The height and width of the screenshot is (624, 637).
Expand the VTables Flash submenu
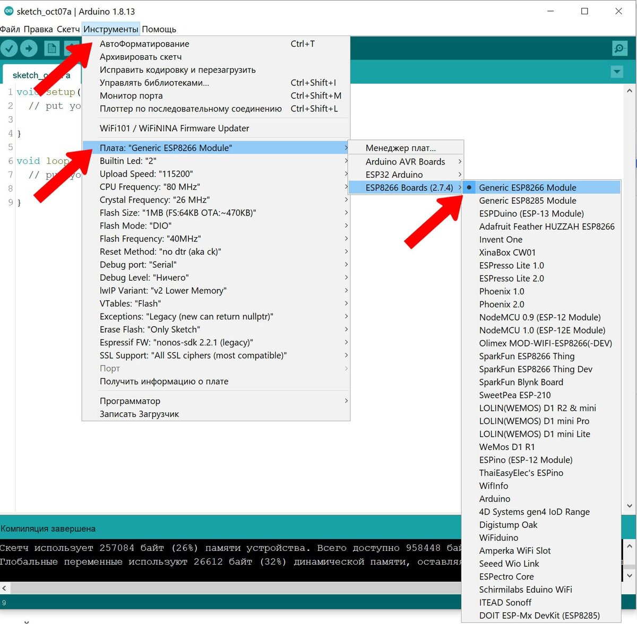point(216,304)
